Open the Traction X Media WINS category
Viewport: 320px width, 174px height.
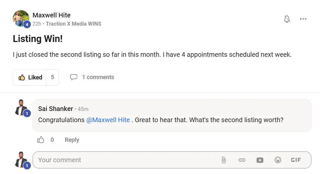point(73,24)
